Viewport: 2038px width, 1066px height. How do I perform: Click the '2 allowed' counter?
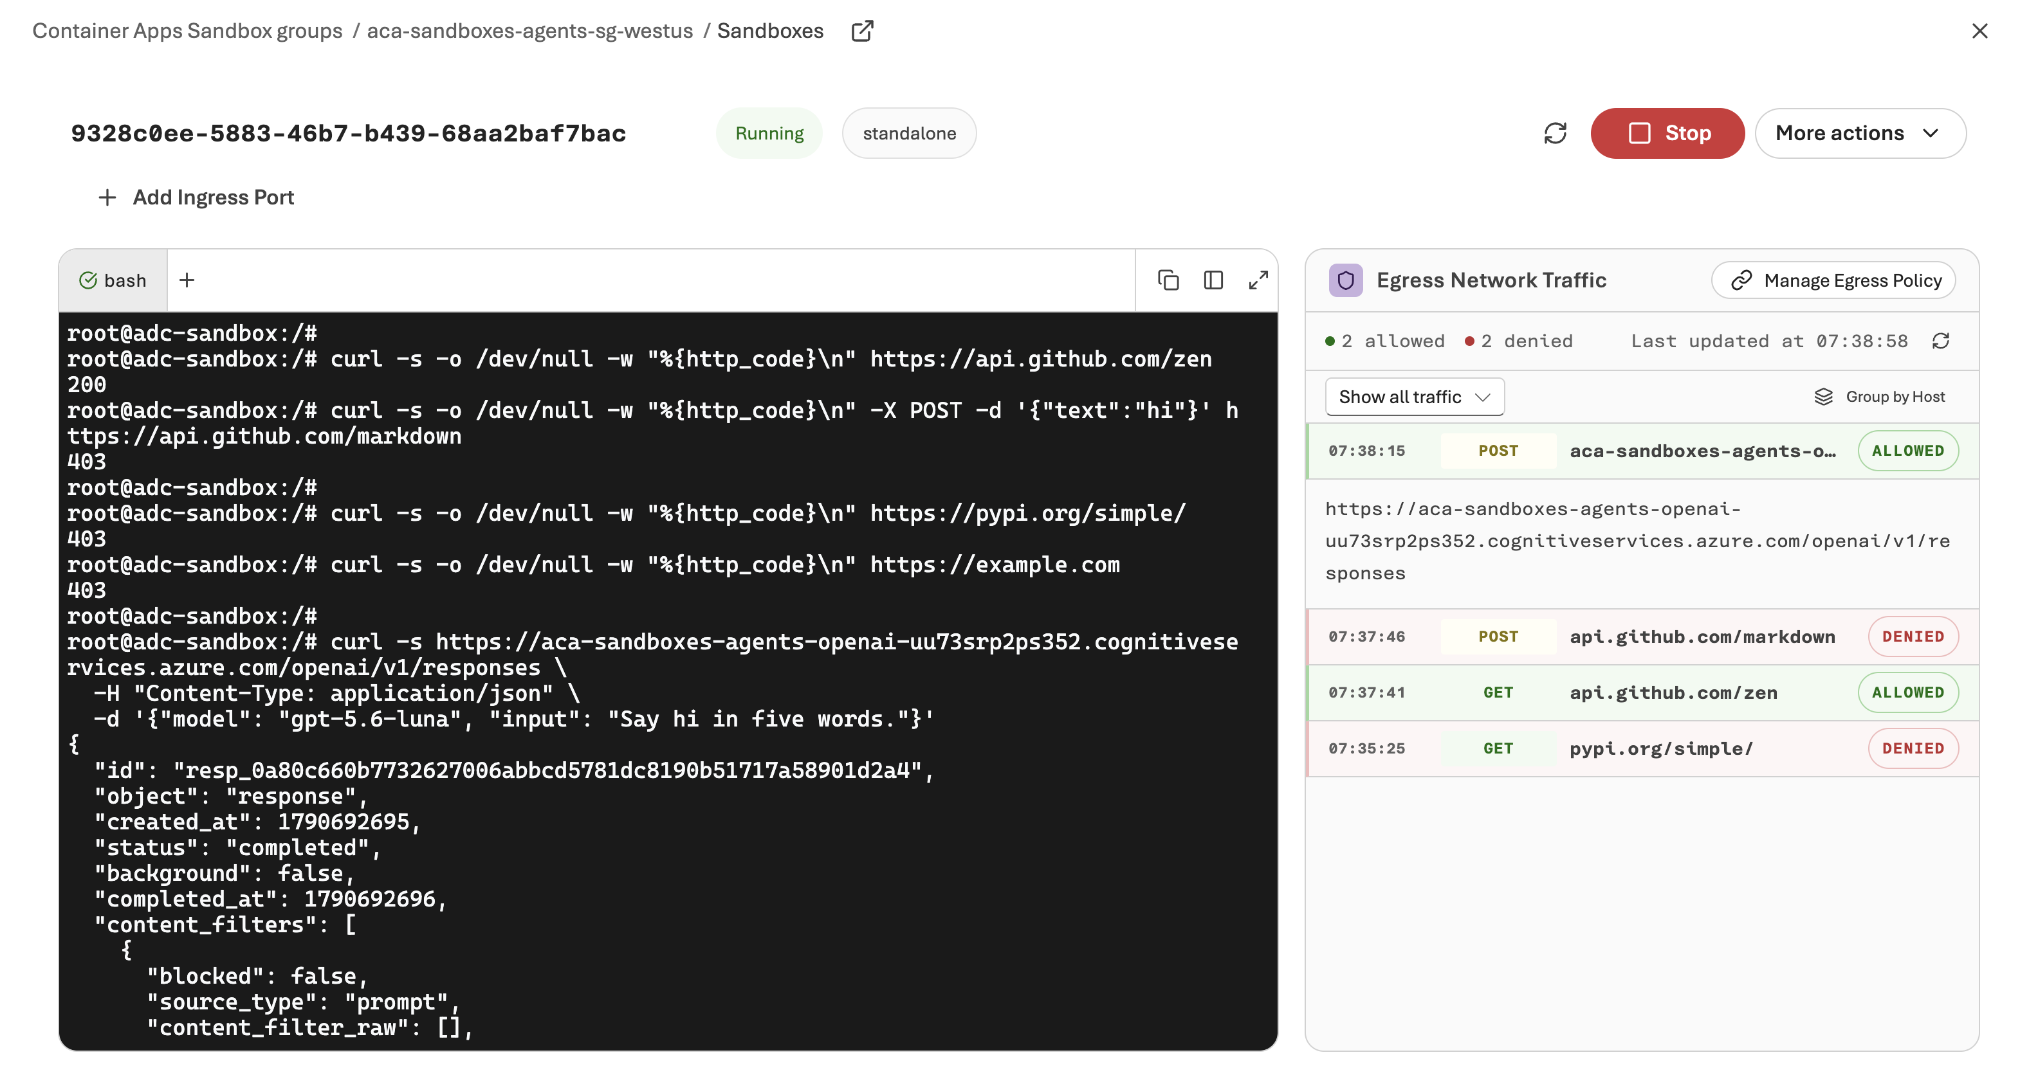1384,341
